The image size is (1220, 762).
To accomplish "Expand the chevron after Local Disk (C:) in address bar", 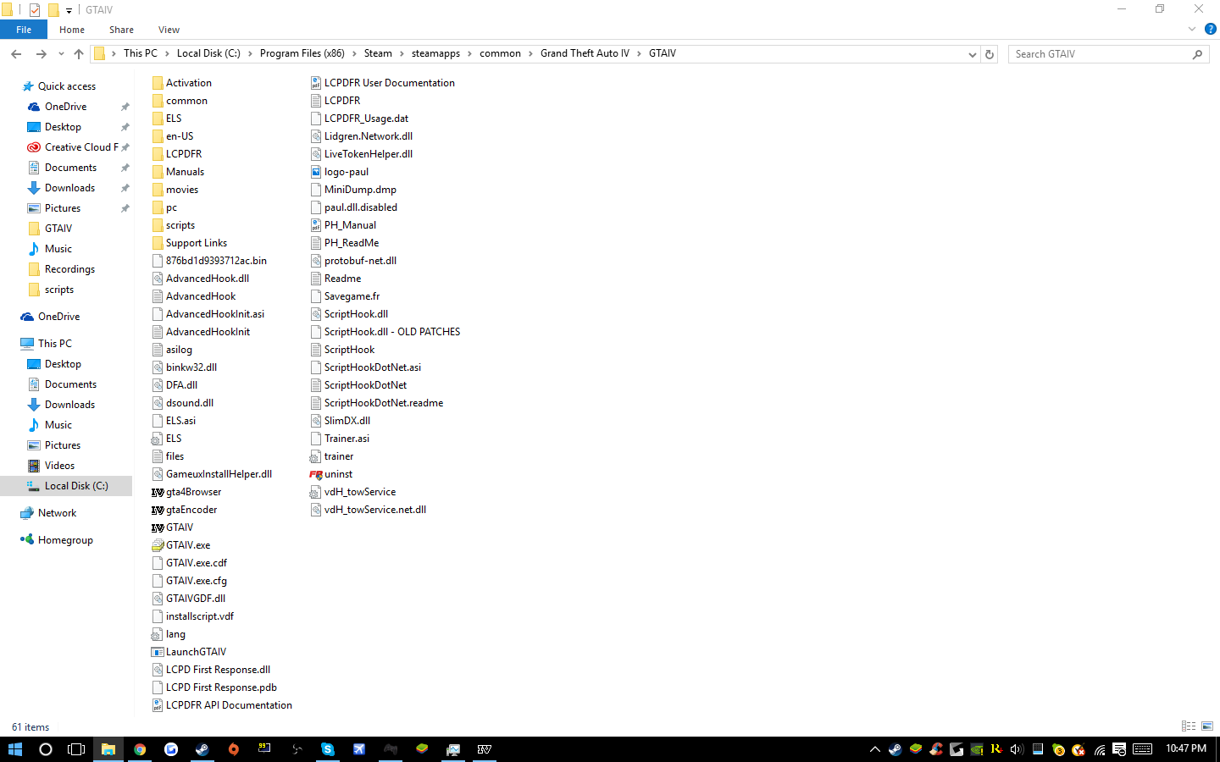I will [x=251, y=53].
